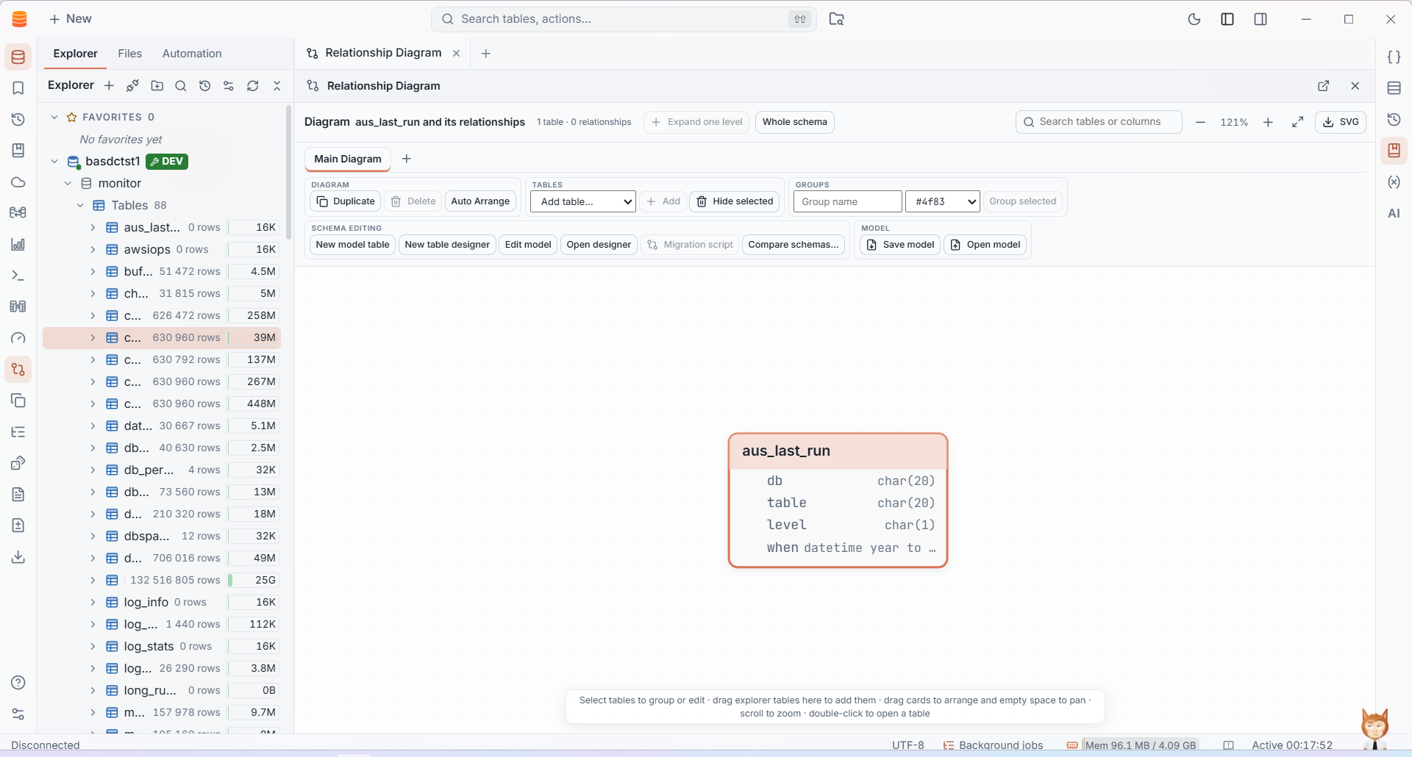Select the aus_last_run table card header
The height and width of the screenshot is (757, 1412).
[838, 451]
